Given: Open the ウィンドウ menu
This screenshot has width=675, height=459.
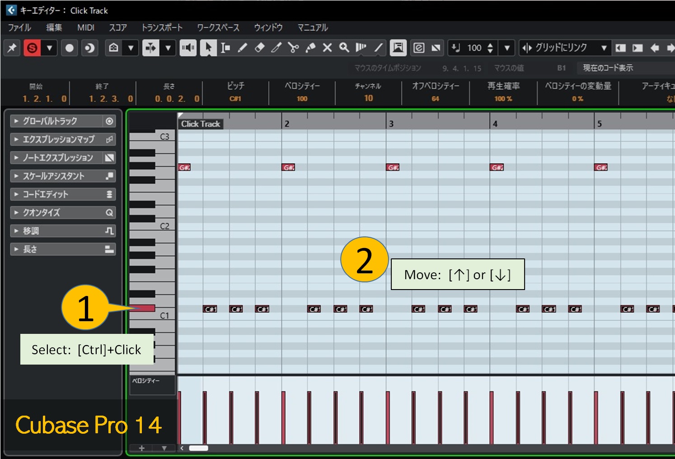Looking at the screenshot, I should tap(268, 28).
